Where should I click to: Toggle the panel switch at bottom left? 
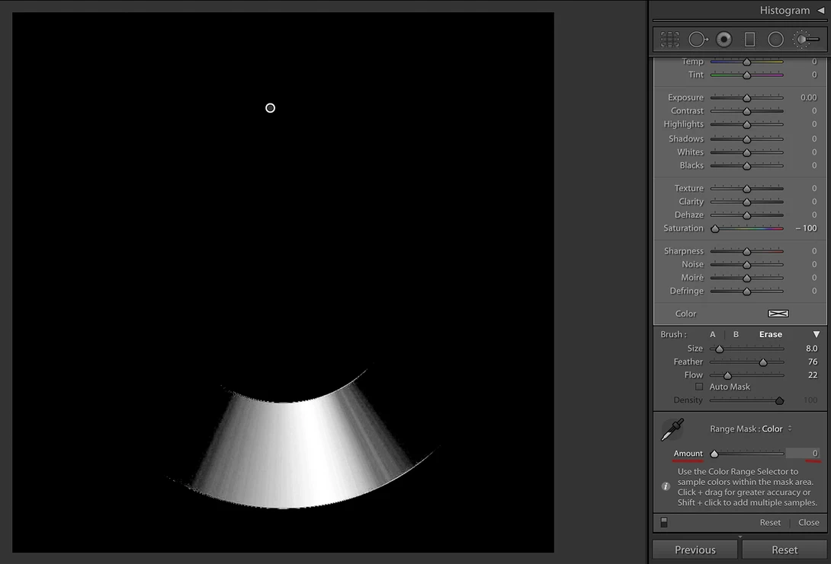click(664, 523)
